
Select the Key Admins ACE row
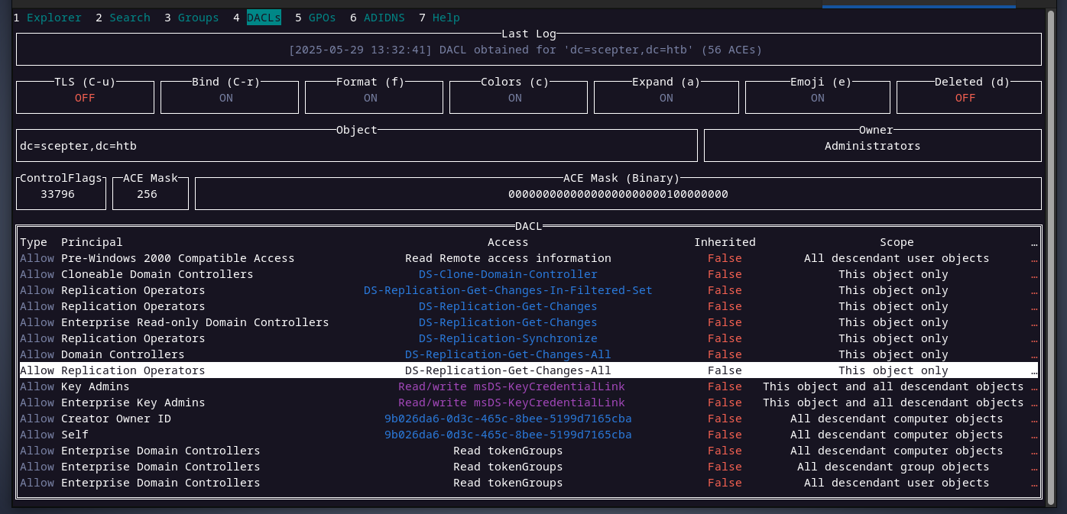(x=95, y=386)
